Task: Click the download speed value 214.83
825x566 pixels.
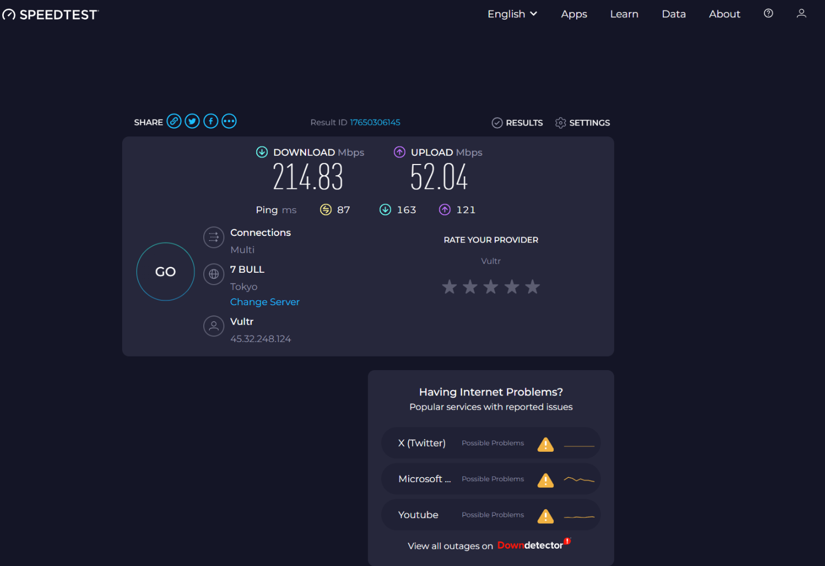Action: tap(308, 177)
